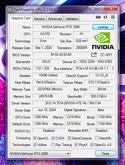Click the GPU Clock row Boost 1740 MHz
The height and width of the screenshot is (165, 125).
point(105,117)
